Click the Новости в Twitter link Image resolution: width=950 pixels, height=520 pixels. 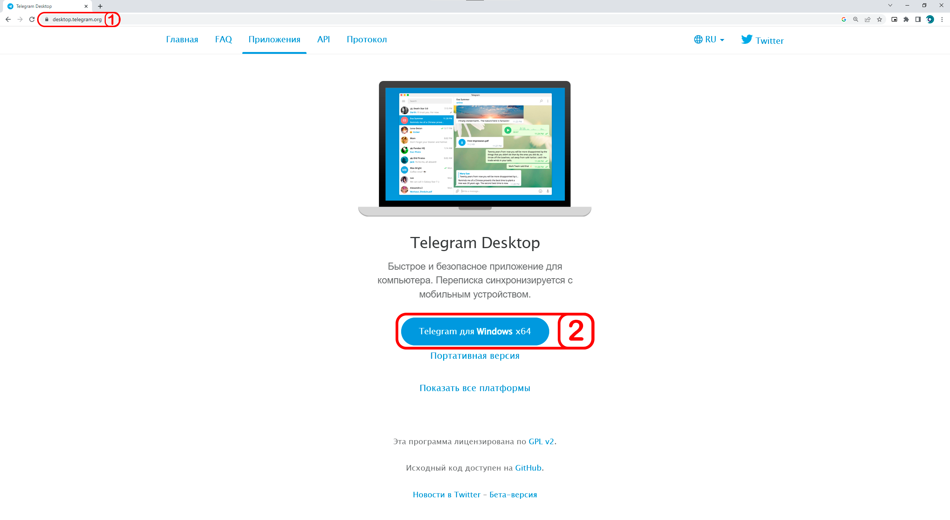pos(446,495)
